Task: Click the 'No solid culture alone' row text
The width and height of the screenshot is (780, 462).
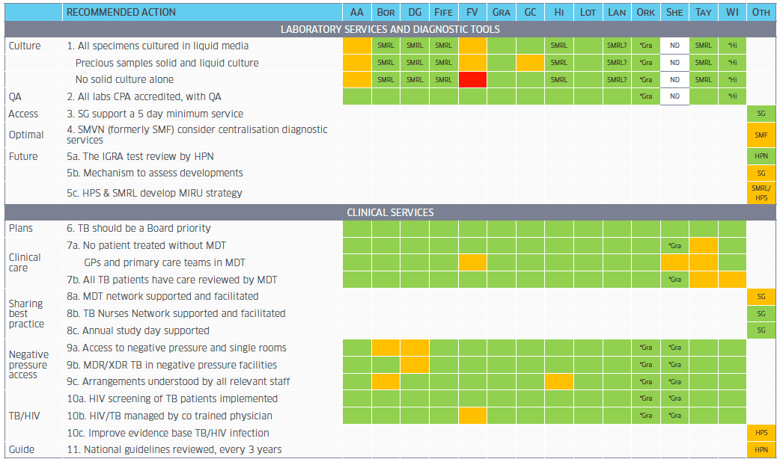Action: point(124,79)
